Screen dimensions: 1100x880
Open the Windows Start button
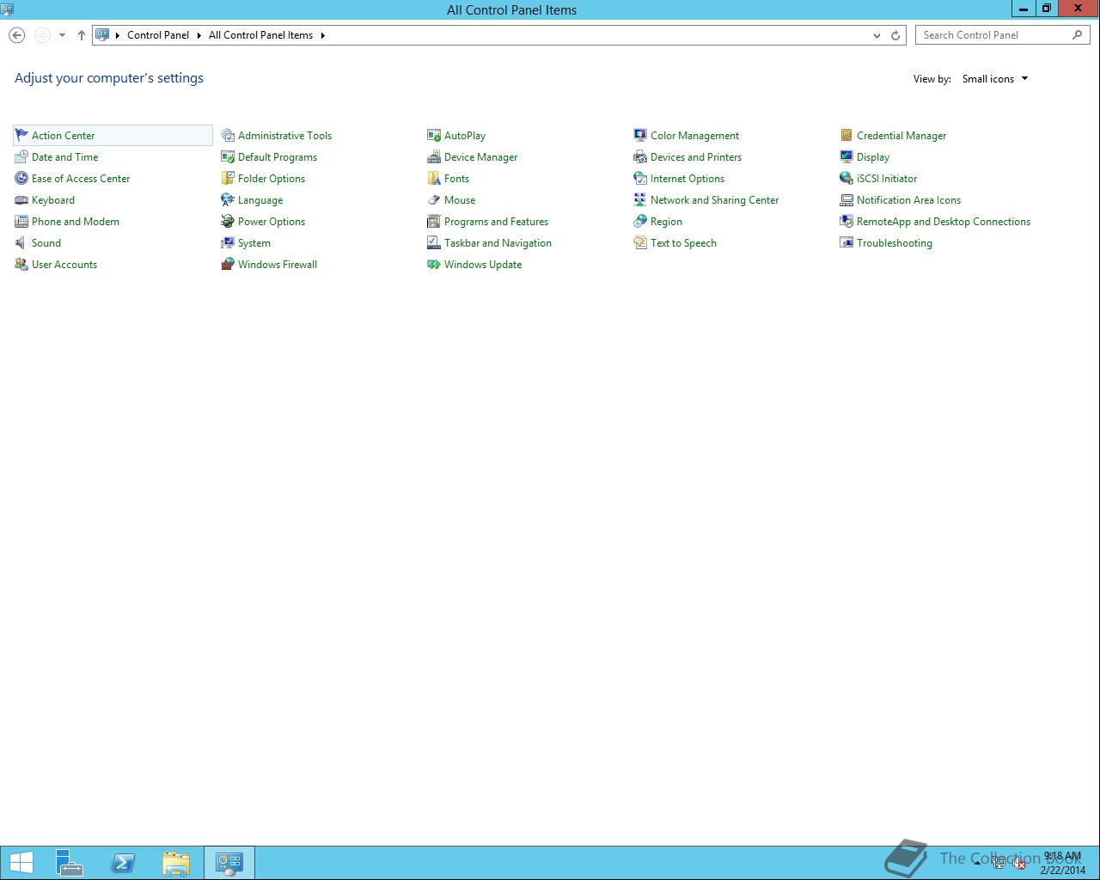pyautogui.click(x=21, y=863)
